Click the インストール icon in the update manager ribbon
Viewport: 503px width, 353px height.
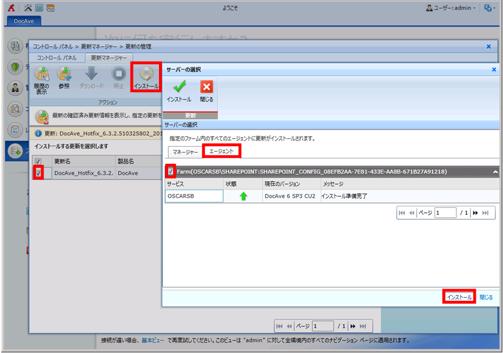coord(146,78)
